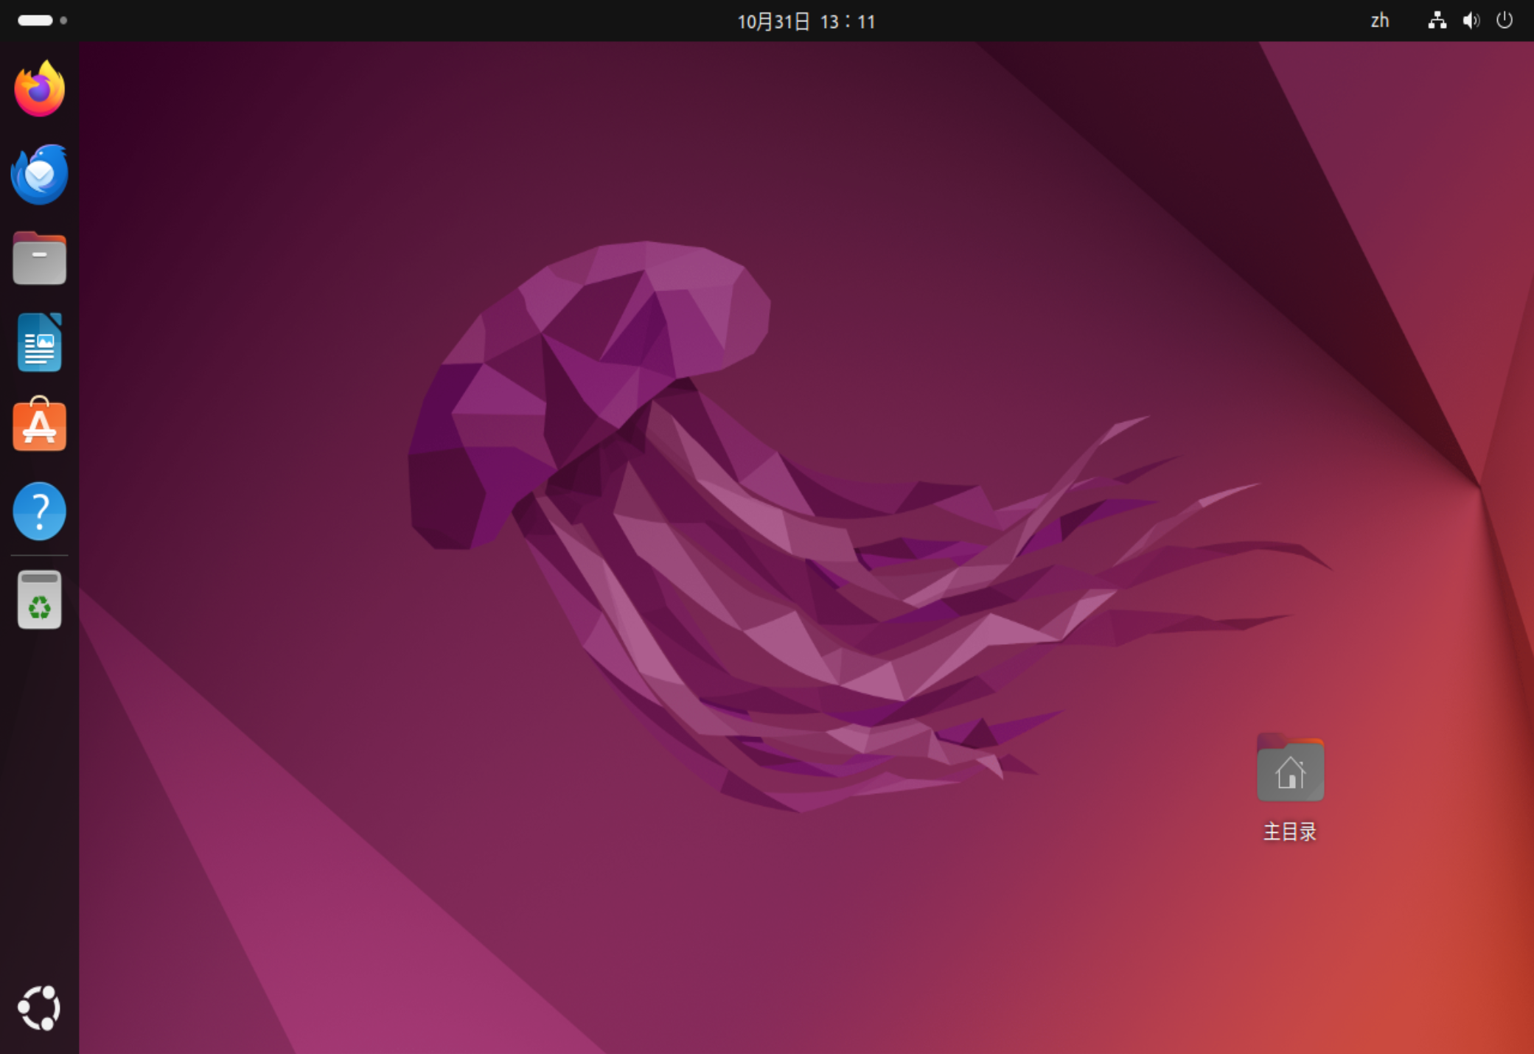The height and width of the screenshot is (1054, 1534).
Task: Open the power menu icon in the top bar
Action: (x=1505, y=21)
